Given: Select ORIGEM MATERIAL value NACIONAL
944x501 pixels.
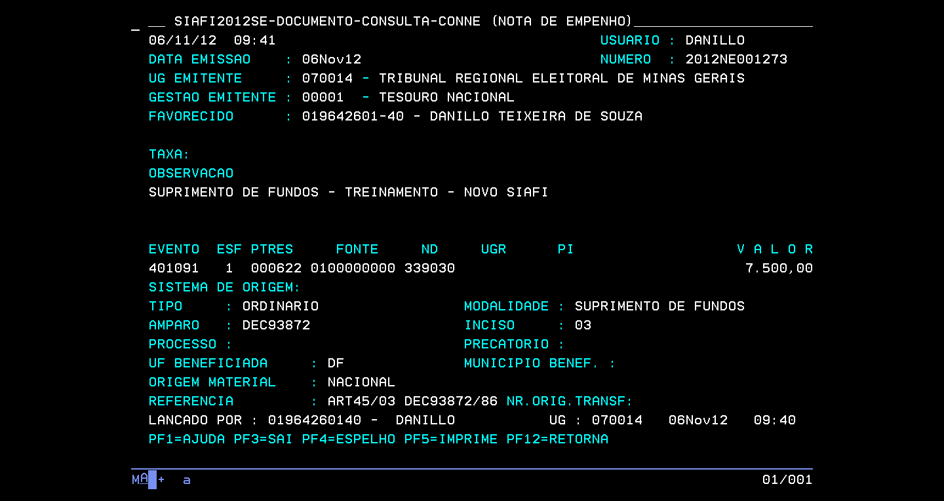Looking at the screenshot, I should [x=361, y=382].
